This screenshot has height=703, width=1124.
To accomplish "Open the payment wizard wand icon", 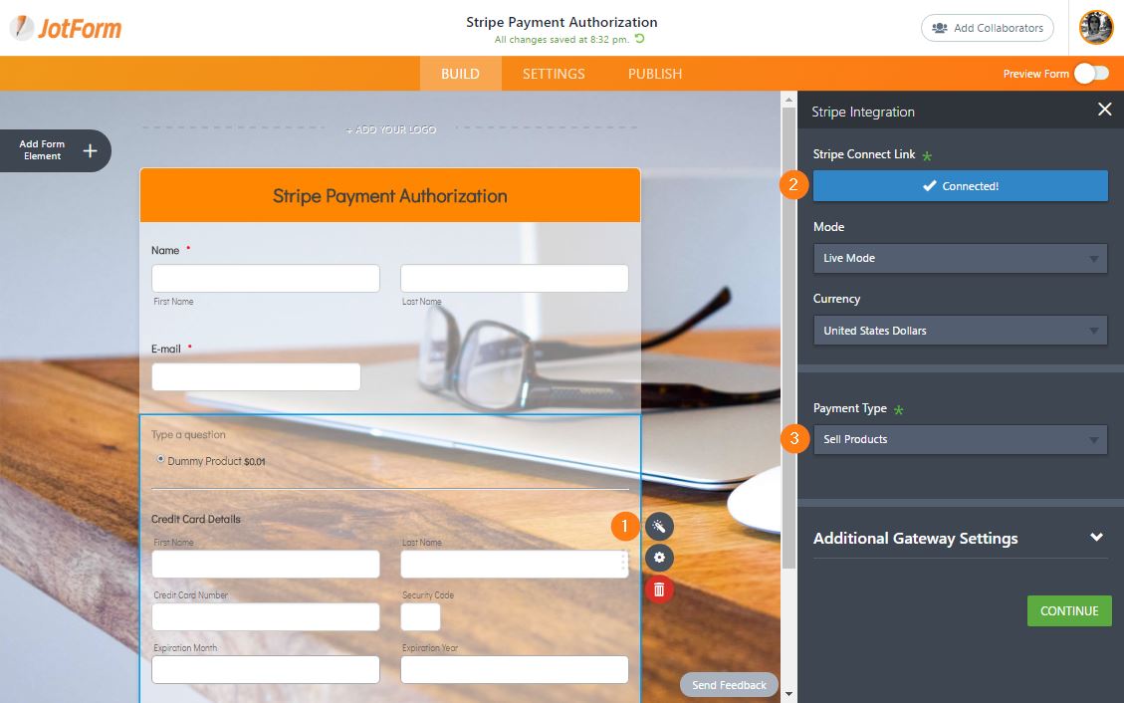I will (x=659, y=527).
